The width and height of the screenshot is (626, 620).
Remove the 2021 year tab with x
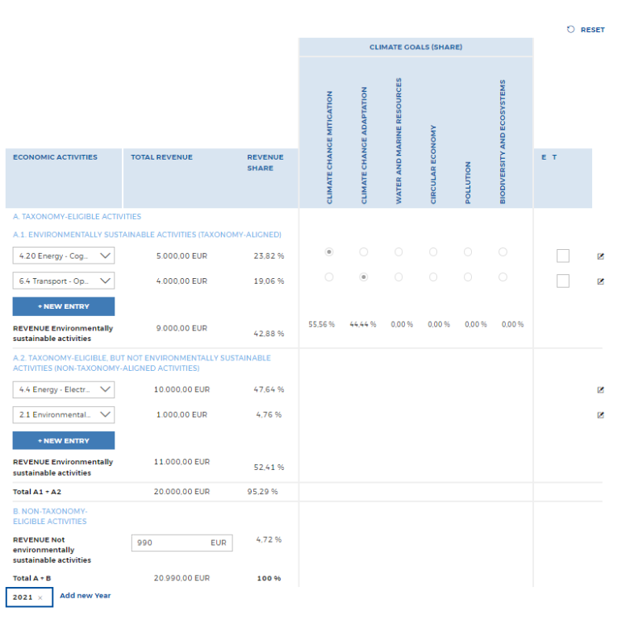40,597
